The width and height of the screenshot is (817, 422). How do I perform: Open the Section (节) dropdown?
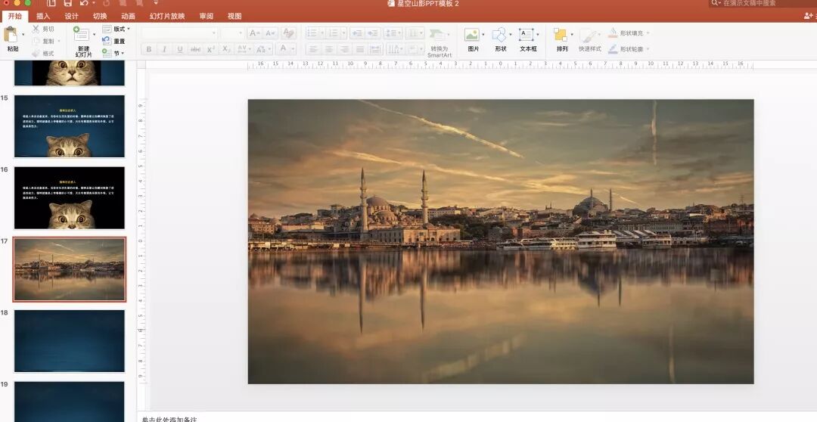[113, 53]
